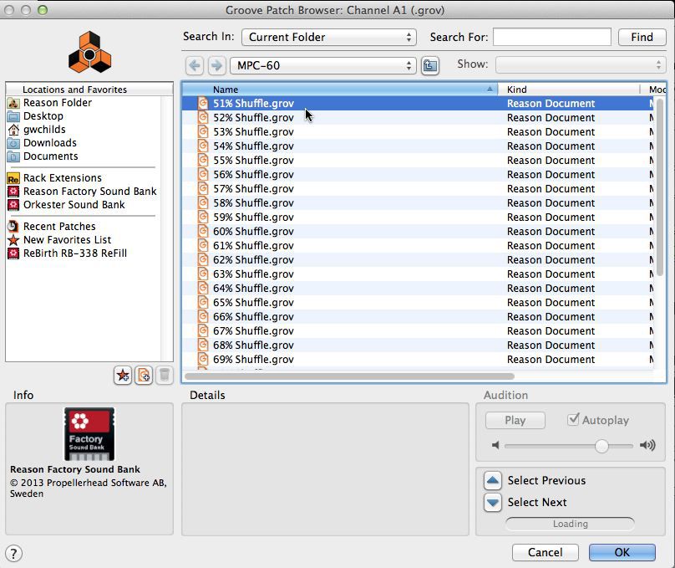675x568 pixels.
Task: Click the ReBirth RB-338 ReFill icon
Action: coord(13,253)
